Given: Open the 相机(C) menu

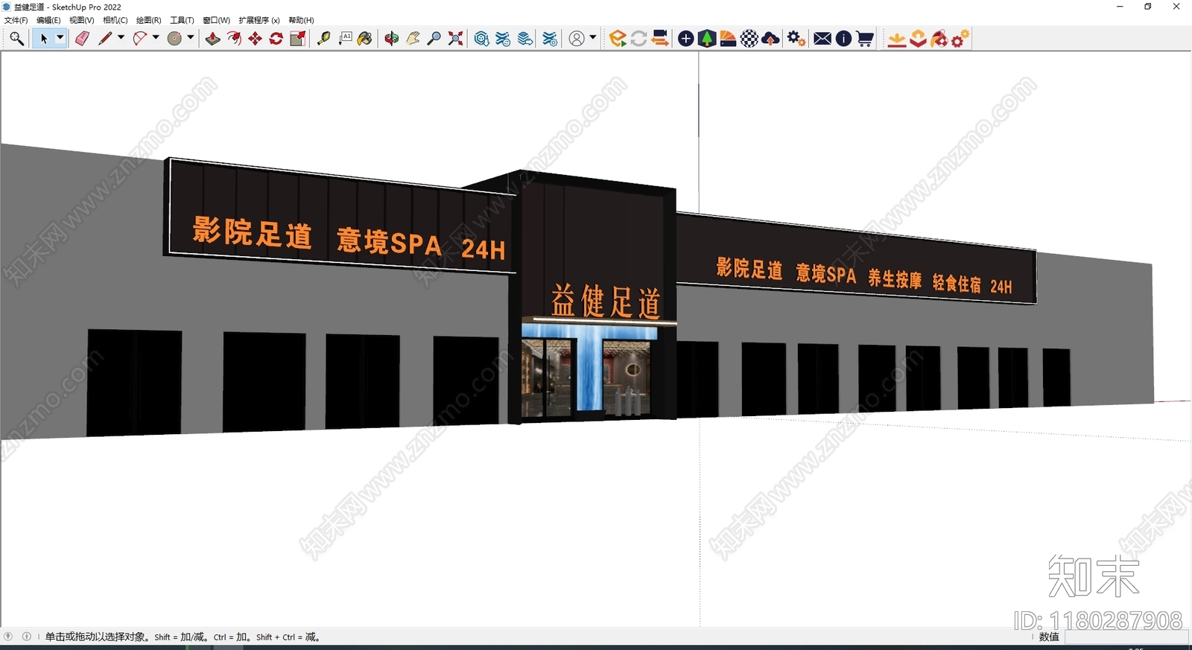Looking at the screenshot, I should coord(115,20).
